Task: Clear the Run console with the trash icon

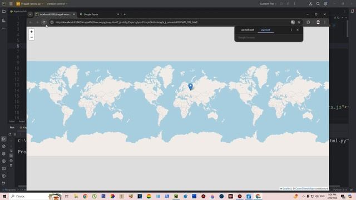Action: click(x=11, y=166)
